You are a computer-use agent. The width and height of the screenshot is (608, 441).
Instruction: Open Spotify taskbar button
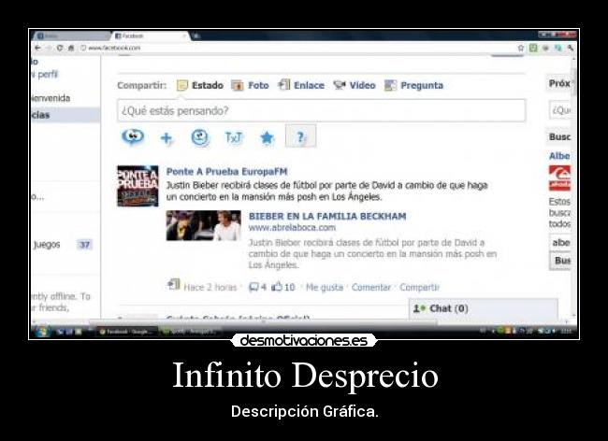[191, 332]
